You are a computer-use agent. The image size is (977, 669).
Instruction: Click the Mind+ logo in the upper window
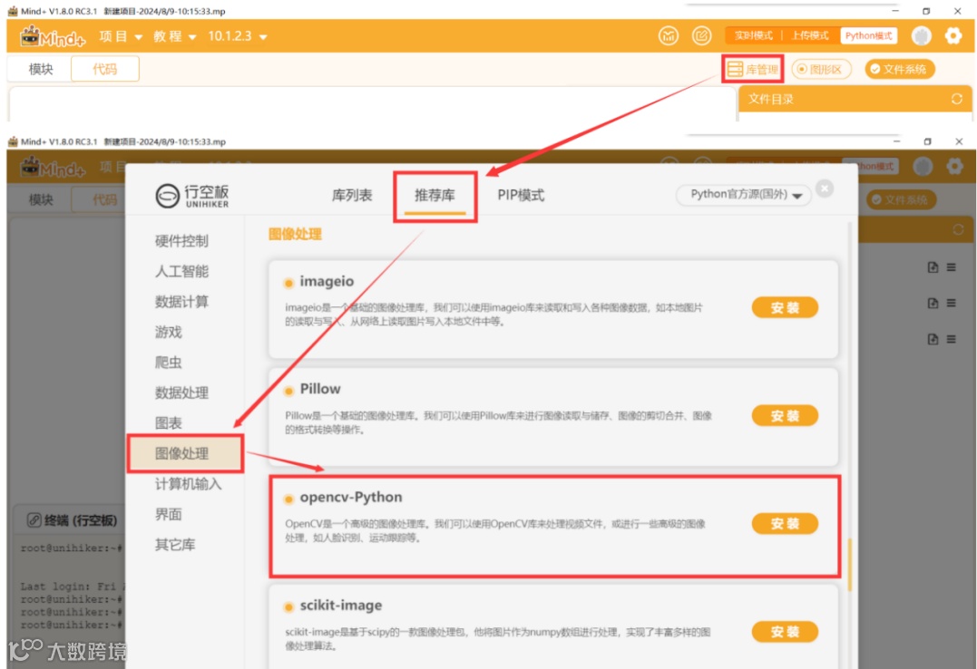53,37
